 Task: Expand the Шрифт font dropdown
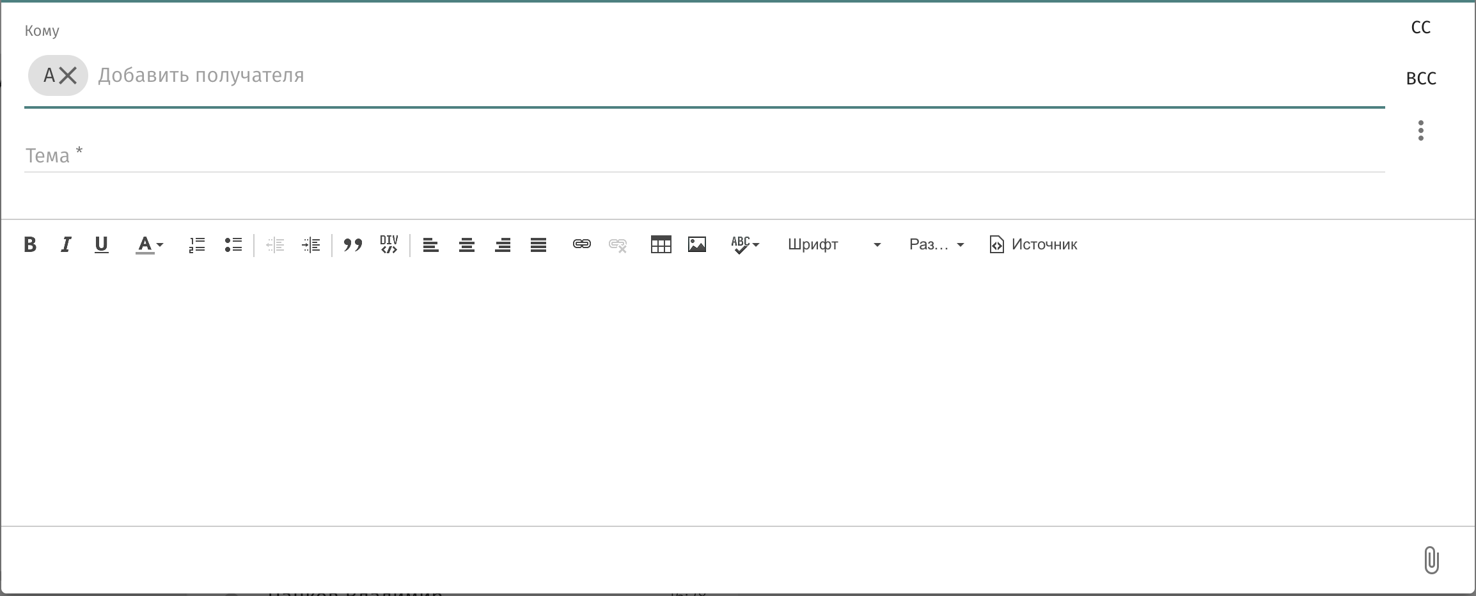834,244
